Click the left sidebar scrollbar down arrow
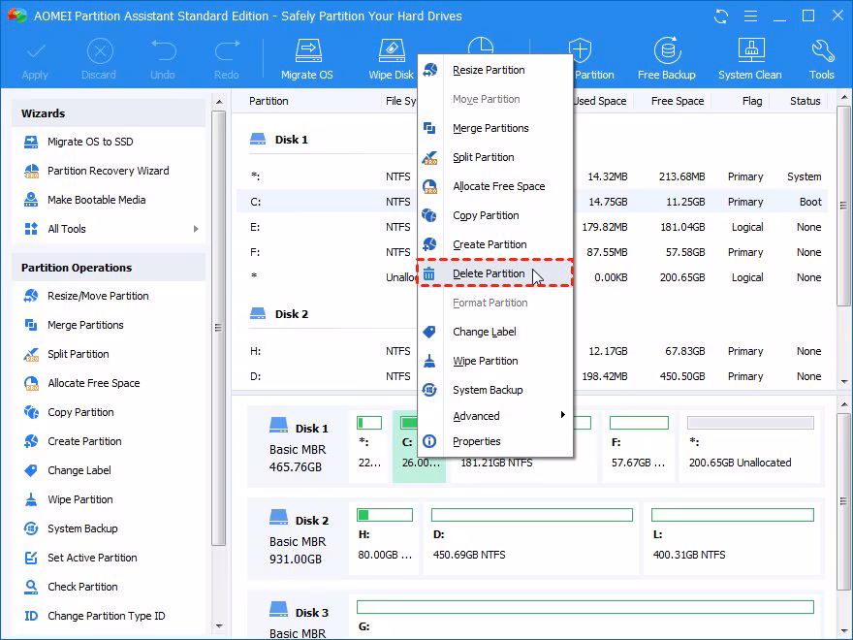The image size is (853, 640). 219,626
